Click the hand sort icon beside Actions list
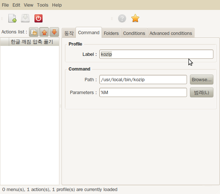220x194 pixels. click(34, 32)
